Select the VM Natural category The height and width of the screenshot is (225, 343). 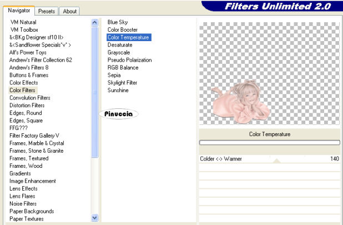(x=23, y=22)
